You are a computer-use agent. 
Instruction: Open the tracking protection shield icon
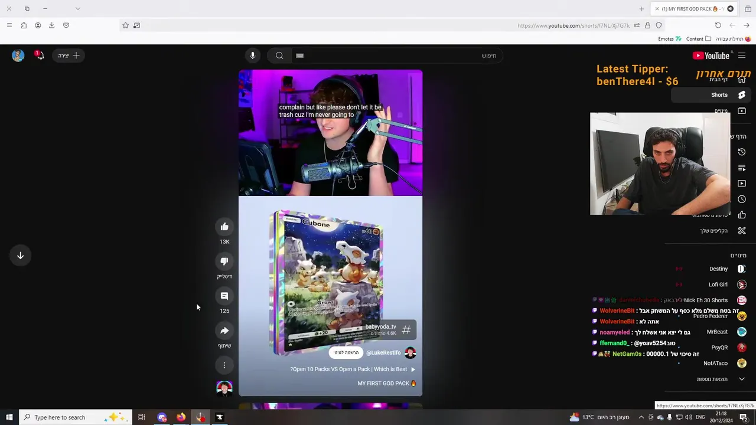(x=659, y=25)
